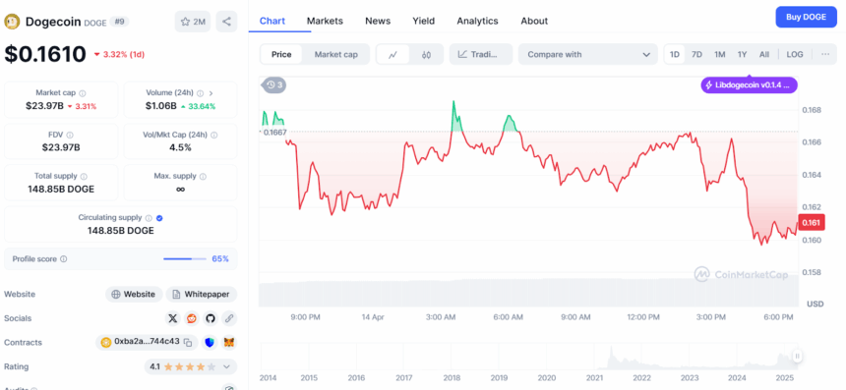Viewport: 846px width, 390px height.
Task: Open the X (Twitter) social link
Action: point(173,318)
